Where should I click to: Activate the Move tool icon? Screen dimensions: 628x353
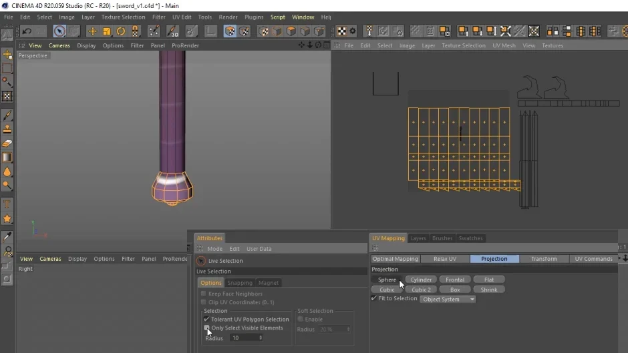[92, 31]
